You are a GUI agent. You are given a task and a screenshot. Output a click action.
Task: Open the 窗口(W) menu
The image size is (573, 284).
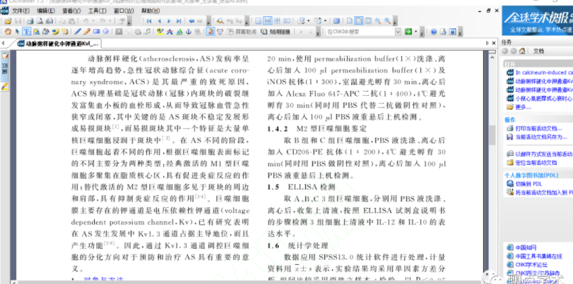click(x=124, y=11)
